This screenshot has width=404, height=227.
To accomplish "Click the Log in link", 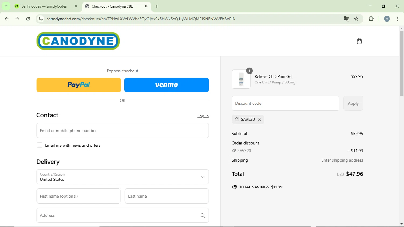I will coord(203,116).
